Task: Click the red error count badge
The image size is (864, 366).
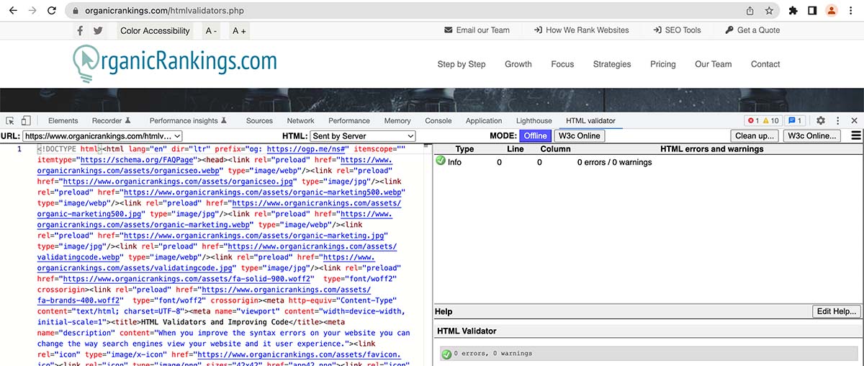Action: click(x=753, y=121)
